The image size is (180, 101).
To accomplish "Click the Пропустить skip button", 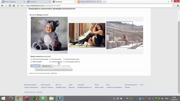I will (47, 66).
